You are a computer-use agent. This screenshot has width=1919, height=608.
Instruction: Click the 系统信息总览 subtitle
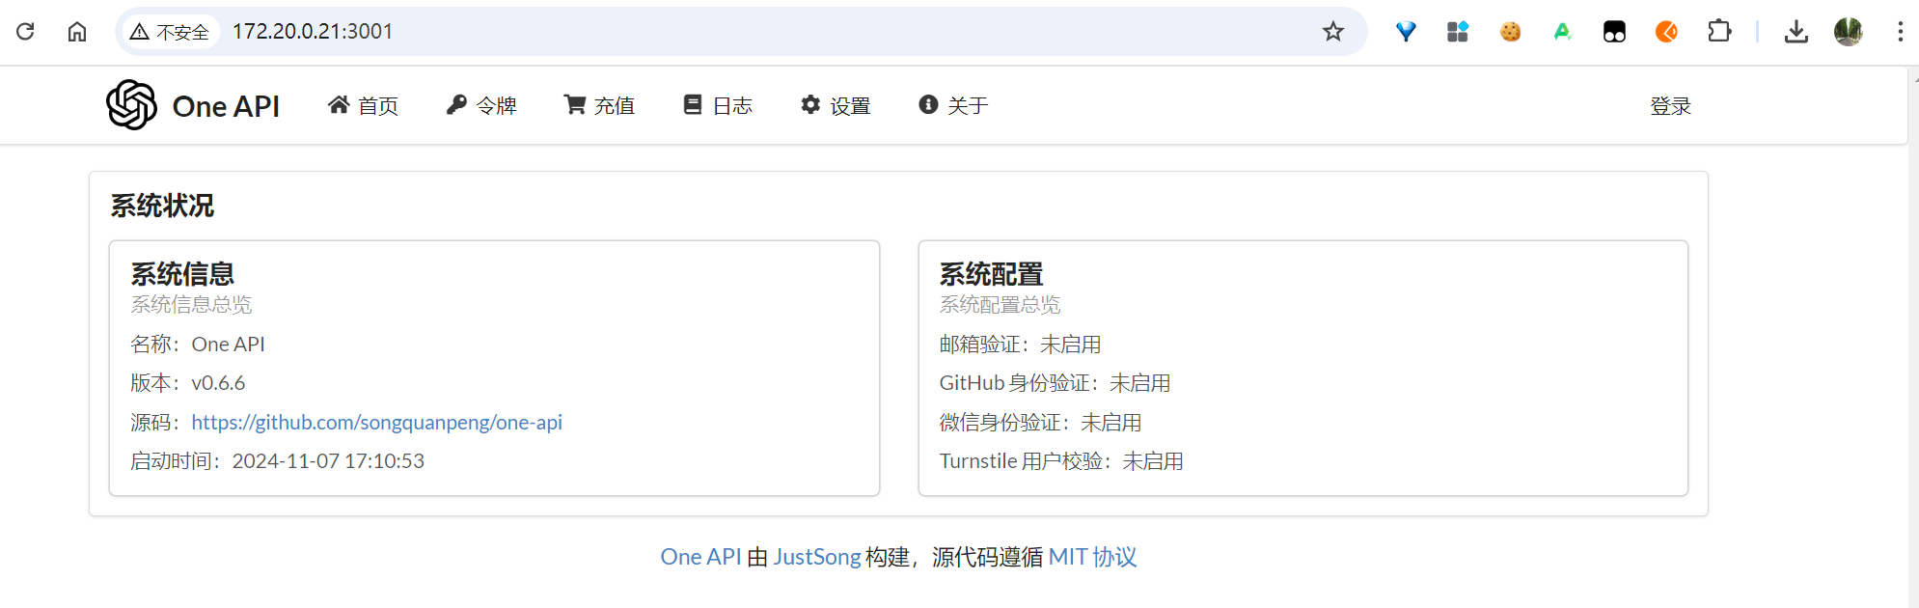click(191, 305)
